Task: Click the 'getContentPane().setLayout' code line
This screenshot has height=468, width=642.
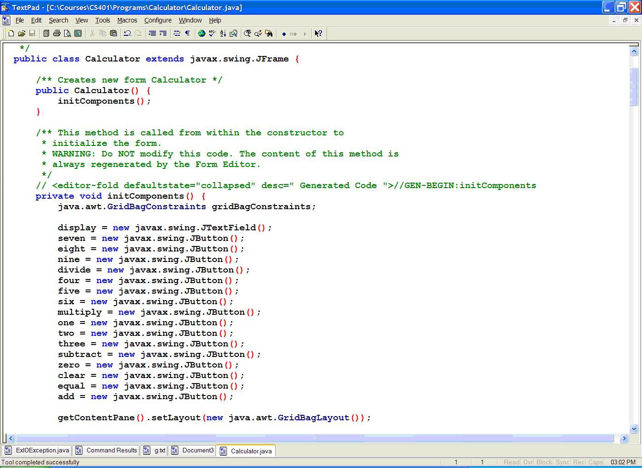Action: click(214, 418)
